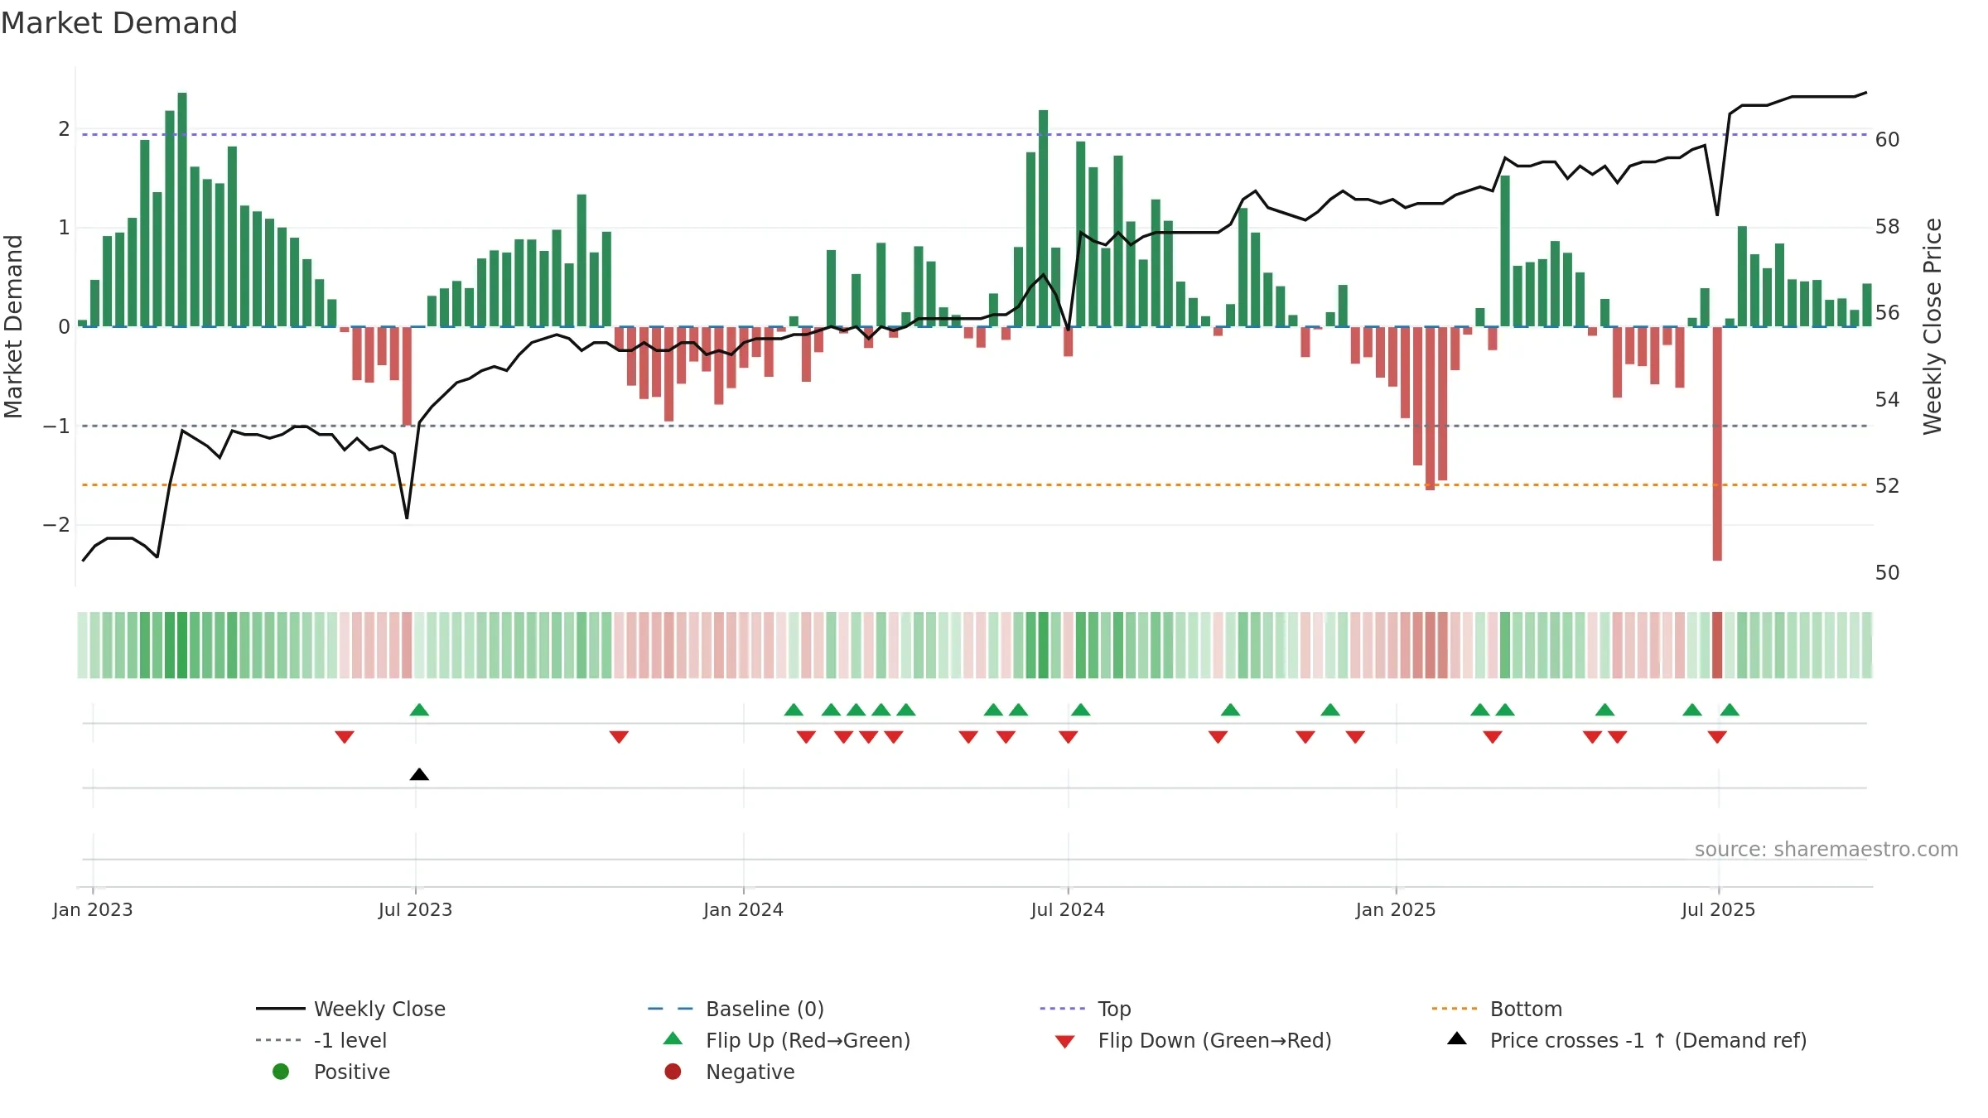Screen dimensions: 1988x1118
Task: Click the Market Demand y-axis title
Action: [x=13, y=326]
